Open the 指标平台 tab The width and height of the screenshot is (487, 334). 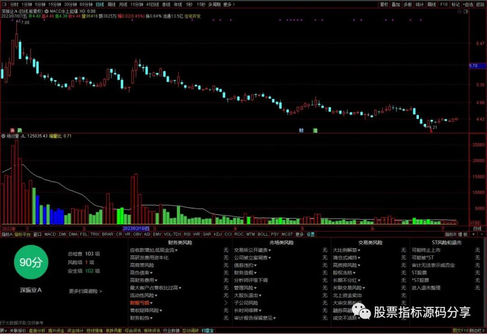pyautogui.click(x=23, y=234)
